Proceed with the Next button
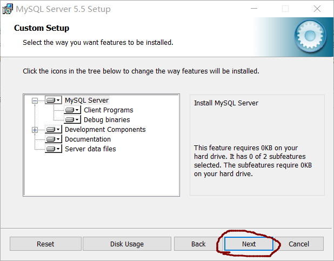 (x=249, y=244)
